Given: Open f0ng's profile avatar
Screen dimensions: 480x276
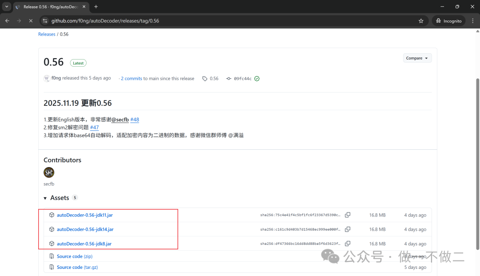Looking at the screenshot, I should [x=47, y=78].
